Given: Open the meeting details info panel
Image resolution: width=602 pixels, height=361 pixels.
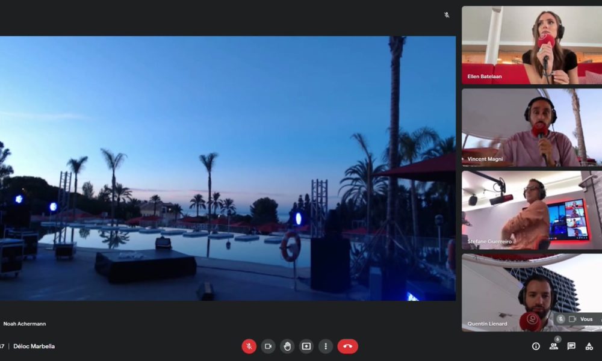Looking at the screenshot, I should 536,347.
